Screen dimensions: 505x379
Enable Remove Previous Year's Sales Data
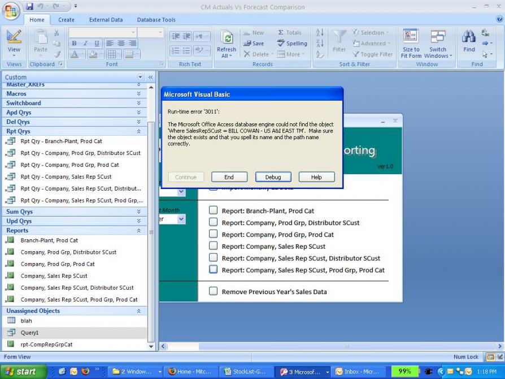click(x=214, y=291)
